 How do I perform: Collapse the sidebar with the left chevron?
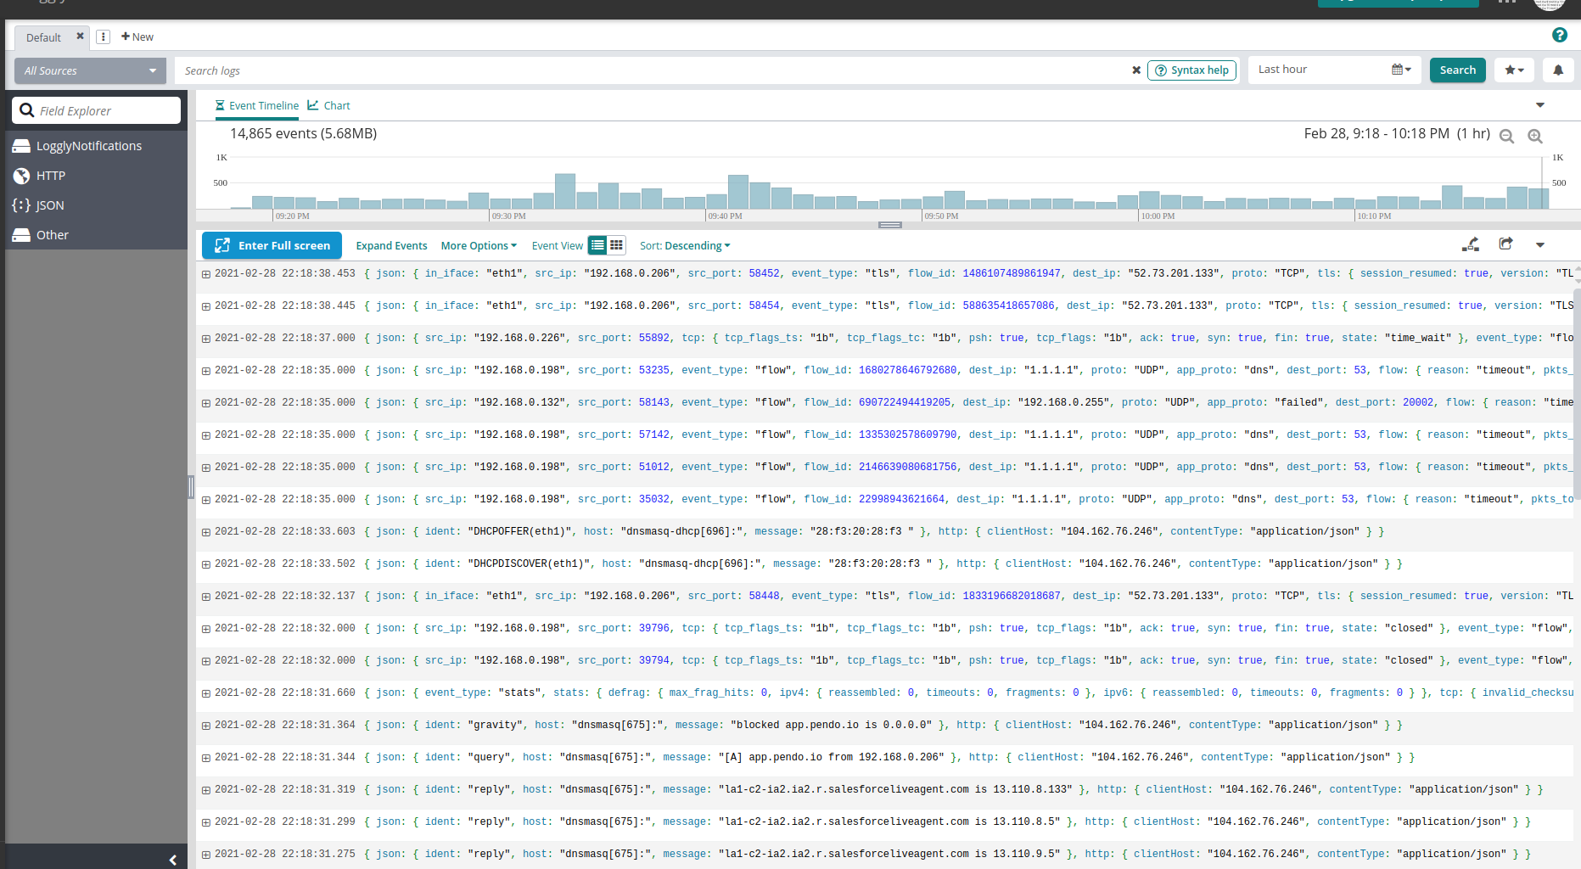click(x=172, y=860)
